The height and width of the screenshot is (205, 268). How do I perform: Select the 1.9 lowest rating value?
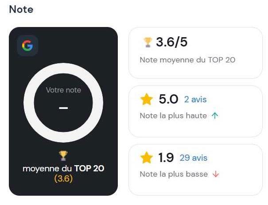166,158
